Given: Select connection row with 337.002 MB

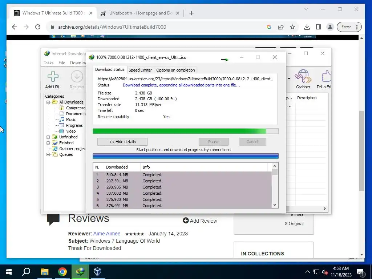Looking at the screenshot, I should (182, 193).
